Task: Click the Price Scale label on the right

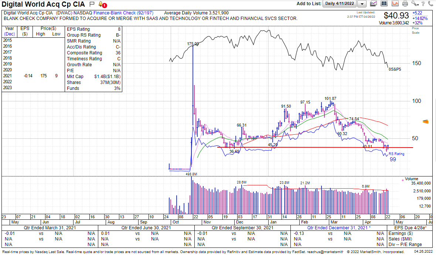Action: pyautogui.click(x=416, y=31)
